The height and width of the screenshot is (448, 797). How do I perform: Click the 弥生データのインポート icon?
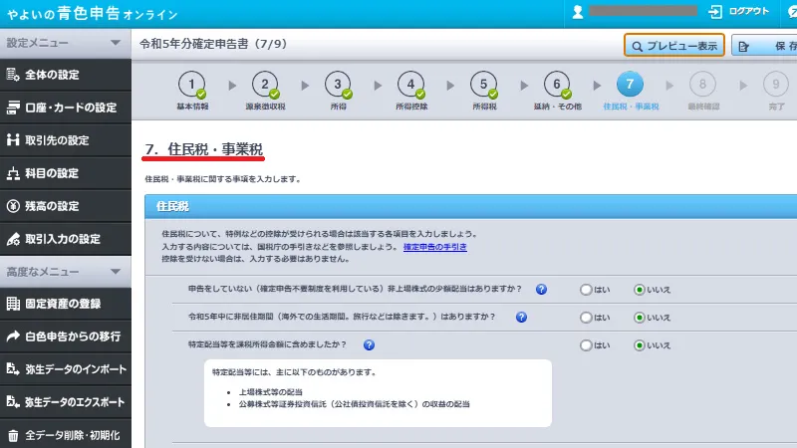click(13, 368)
